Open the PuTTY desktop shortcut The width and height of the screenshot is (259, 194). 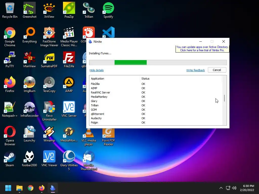[x=10, y=60]
